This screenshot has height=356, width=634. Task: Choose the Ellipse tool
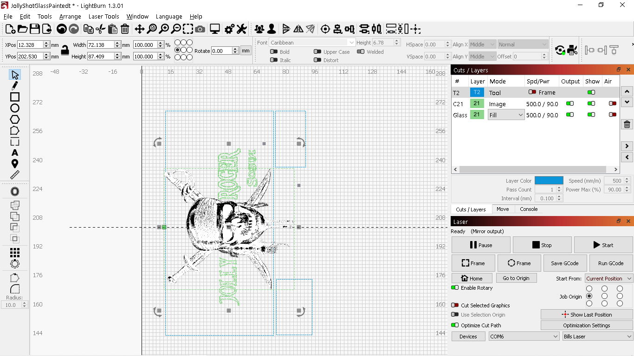15,108
